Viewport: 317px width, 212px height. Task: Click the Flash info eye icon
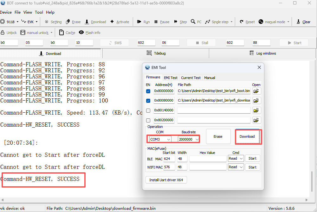(x=81, y=32)
